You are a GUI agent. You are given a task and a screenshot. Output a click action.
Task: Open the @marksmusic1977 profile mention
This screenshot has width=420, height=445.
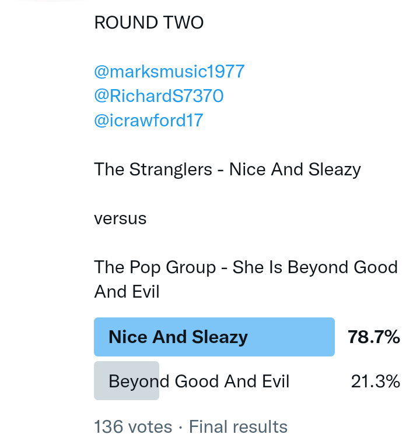(169, 72)
